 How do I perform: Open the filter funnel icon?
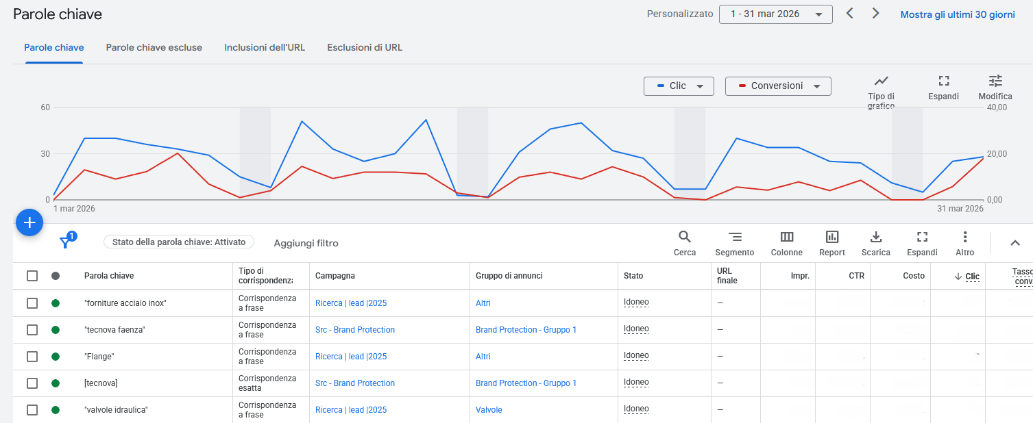[x=66, y=242]
